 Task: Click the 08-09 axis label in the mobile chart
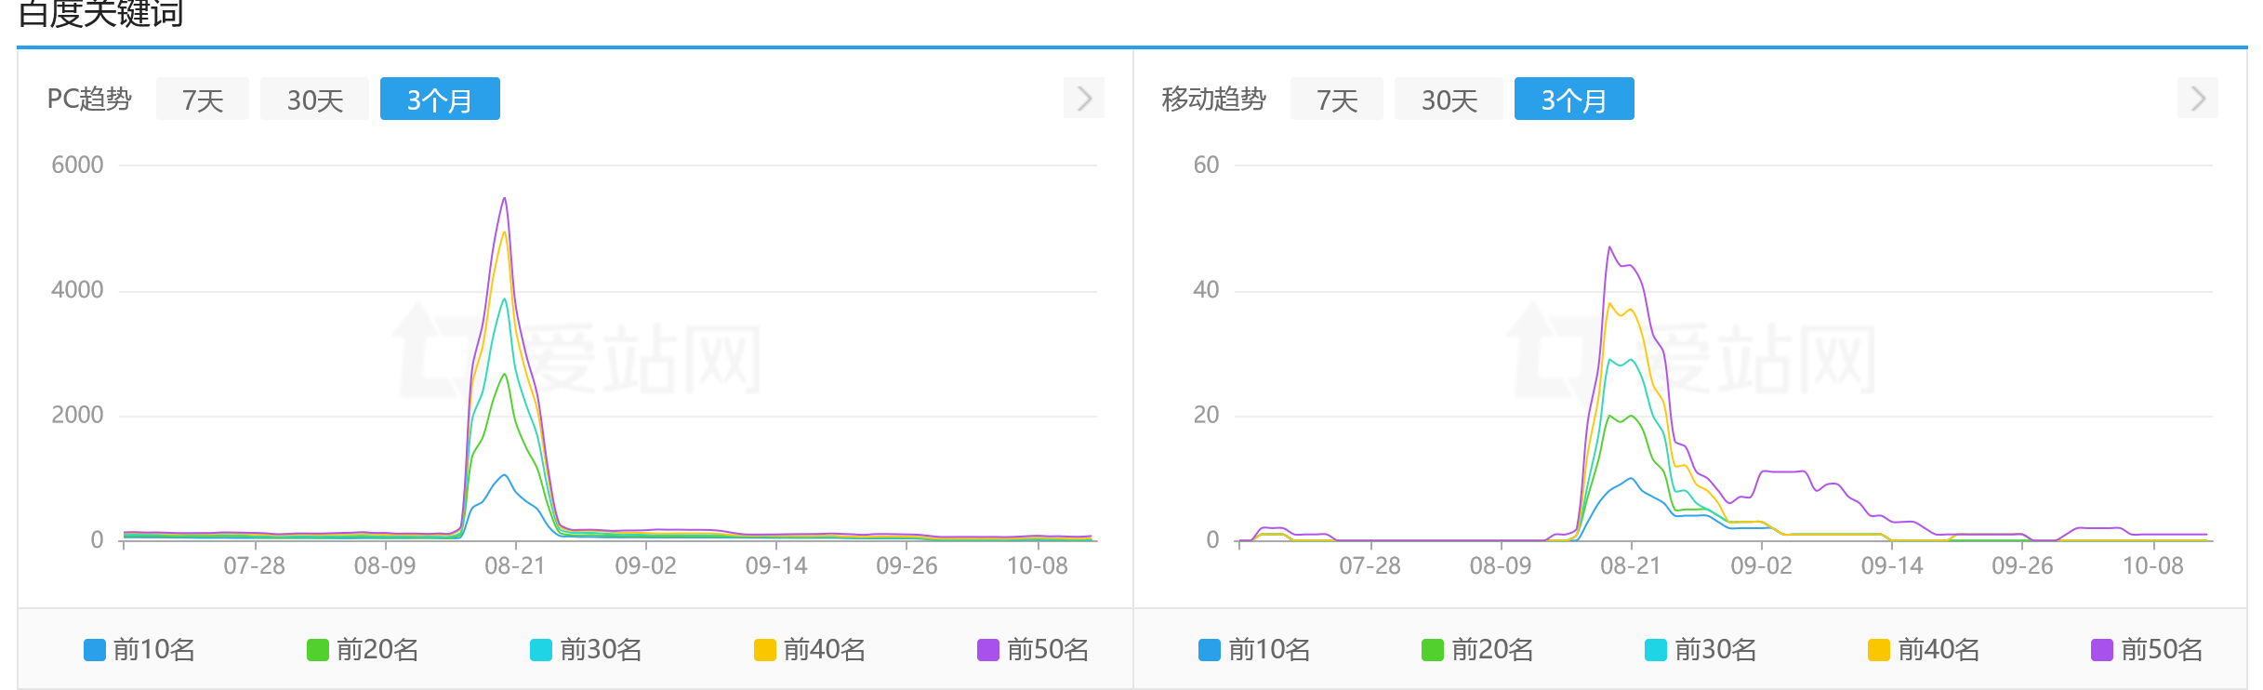click(1501, 565)
